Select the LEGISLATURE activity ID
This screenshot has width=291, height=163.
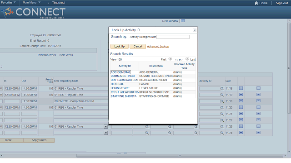click(x=120, y=88)
